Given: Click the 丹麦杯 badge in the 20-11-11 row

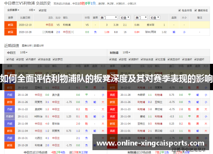Looking at the screenshot, I should [10, 117].
